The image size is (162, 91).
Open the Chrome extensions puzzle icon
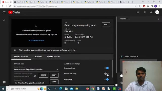[x=148, y=6]
